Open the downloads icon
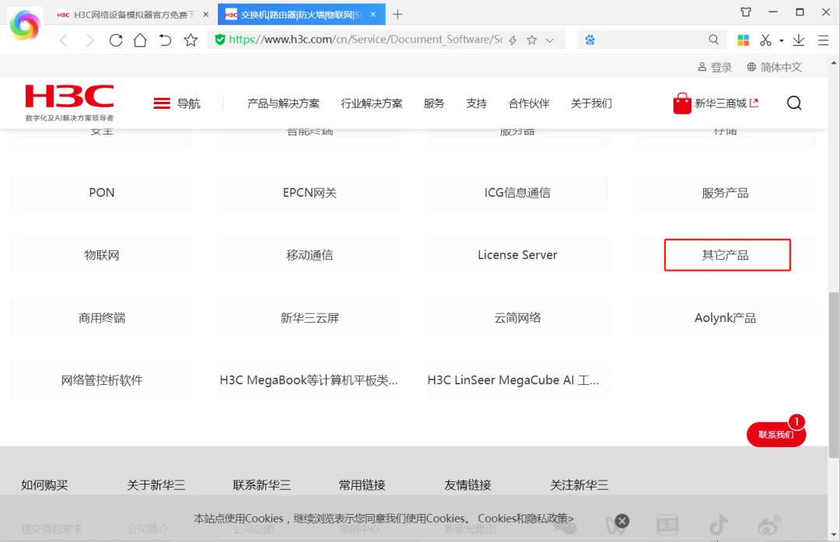840x542 pixels. (x=799, y=40)
